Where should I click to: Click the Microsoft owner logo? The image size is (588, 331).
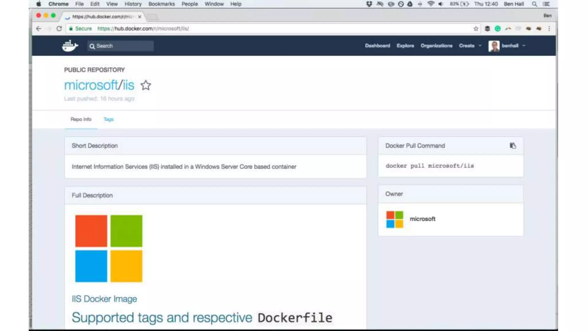click(394, 219)
